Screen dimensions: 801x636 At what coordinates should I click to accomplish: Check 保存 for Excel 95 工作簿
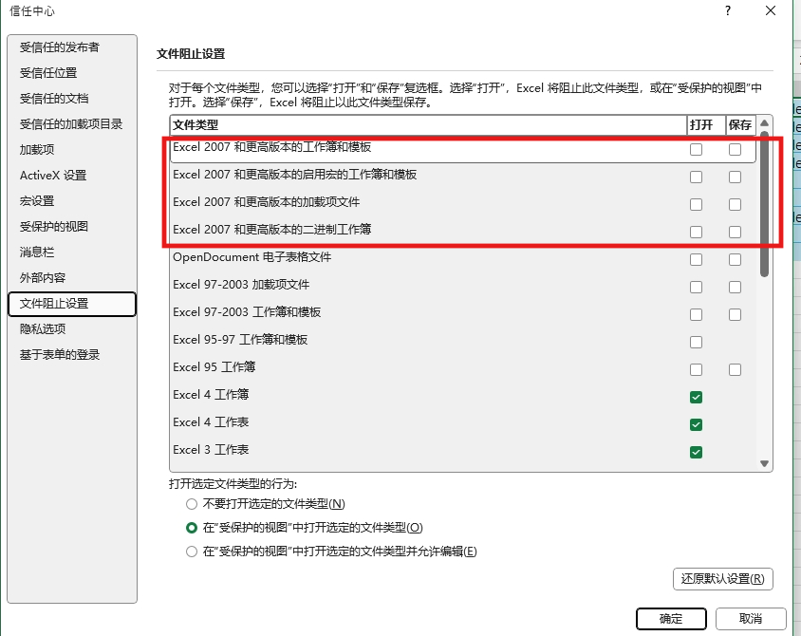[735, 369]
